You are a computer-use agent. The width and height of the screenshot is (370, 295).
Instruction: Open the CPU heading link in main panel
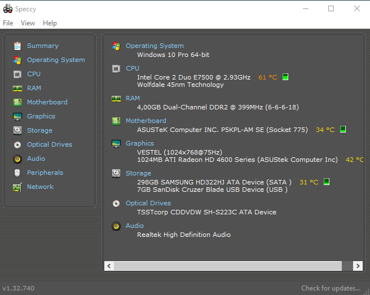[x=133, y=68]
